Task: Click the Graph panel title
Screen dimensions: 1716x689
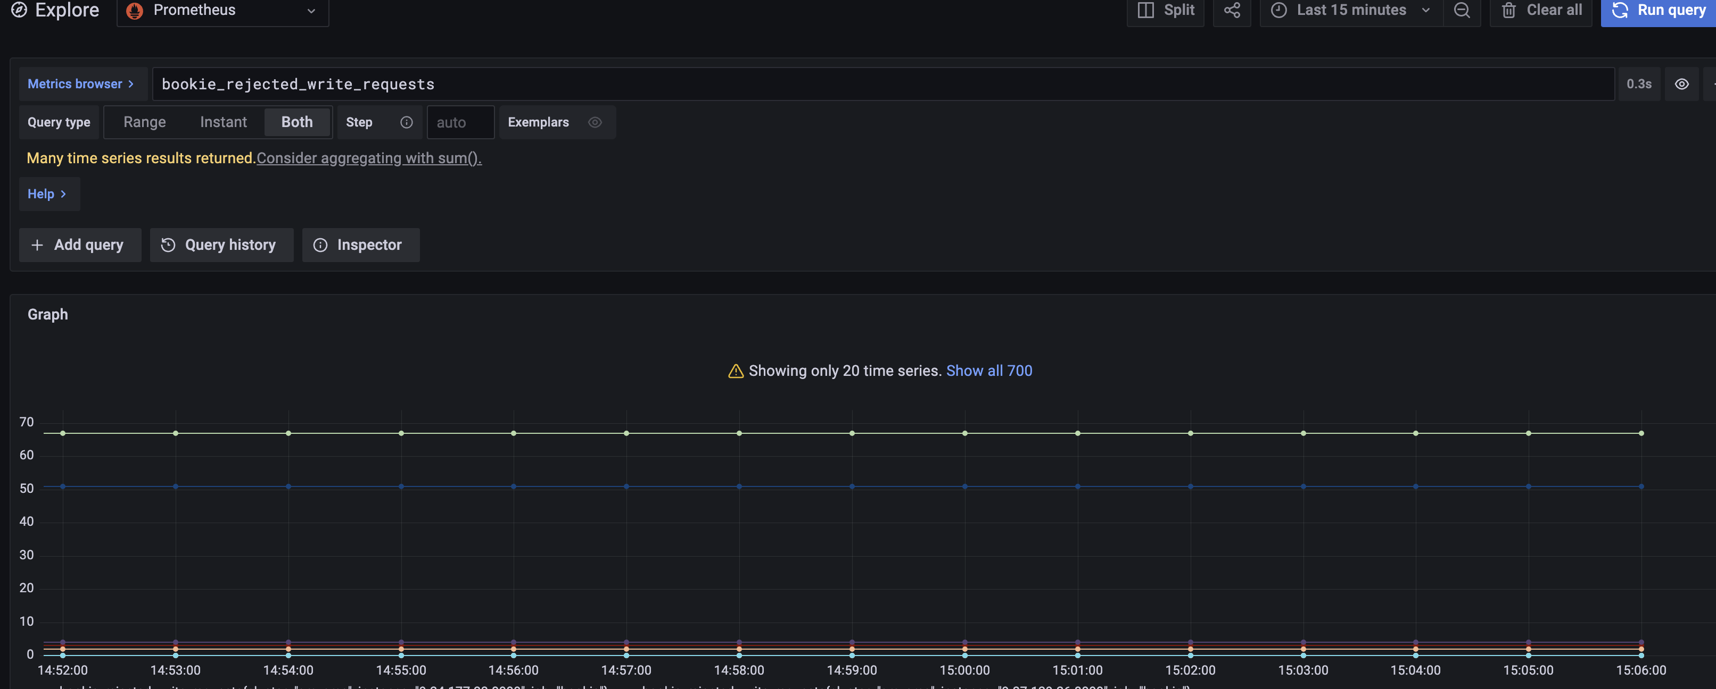Action: 48,315
